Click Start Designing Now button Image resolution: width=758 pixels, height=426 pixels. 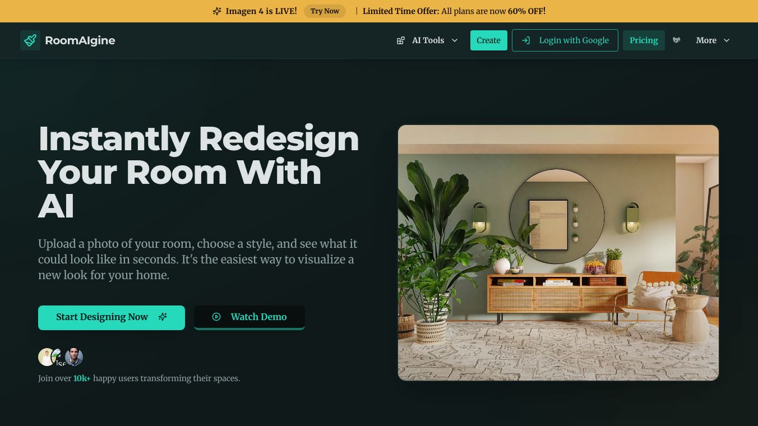pyautogui.click(x=112, y=317)
